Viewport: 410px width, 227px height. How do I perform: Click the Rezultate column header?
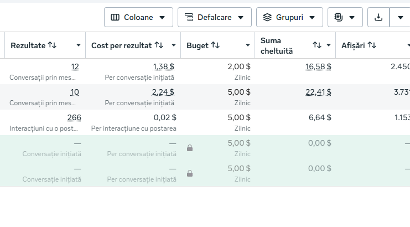[45, 45]
